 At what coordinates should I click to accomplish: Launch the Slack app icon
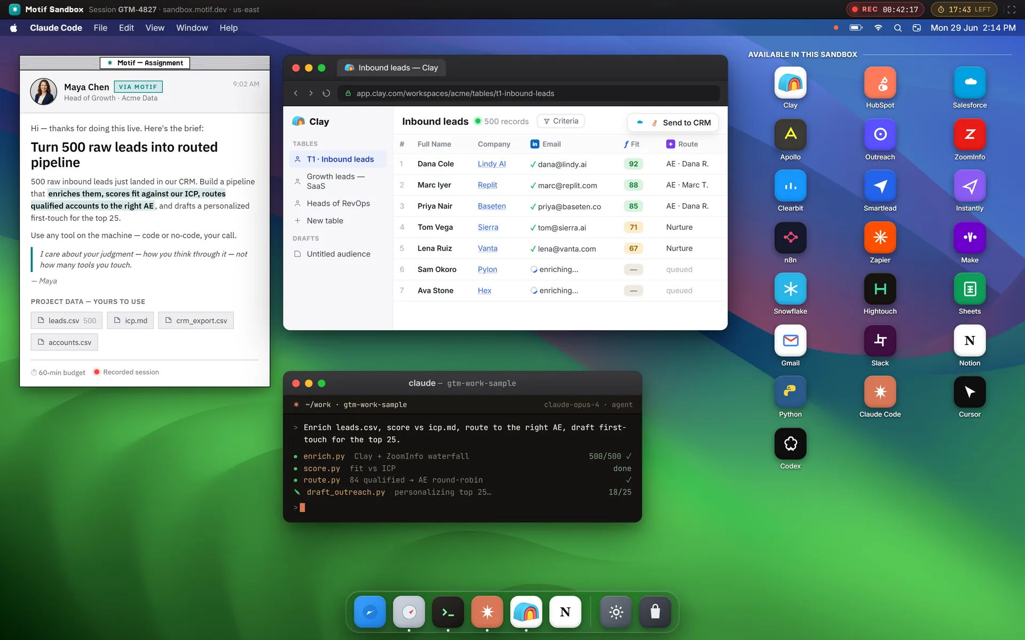pos(880,340)
